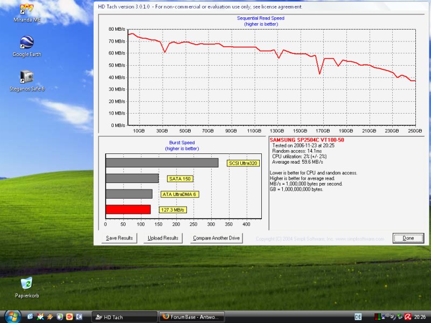Launch the blue square quick launch icon
The image size is (431, 323).
coord(79,317)
